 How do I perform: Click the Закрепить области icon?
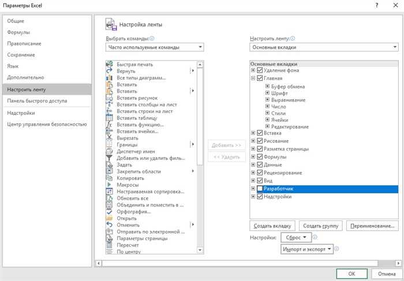point(109,171)
